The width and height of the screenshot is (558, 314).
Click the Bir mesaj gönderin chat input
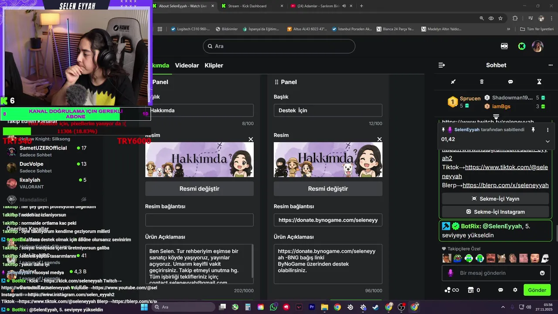(495, 273)
